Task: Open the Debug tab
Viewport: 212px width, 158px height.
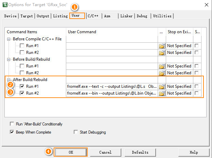Action: [x=143, y=16]
